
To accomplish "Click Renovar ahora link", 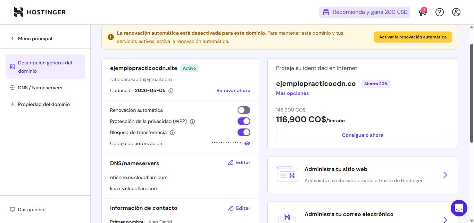I will [233, 90].
